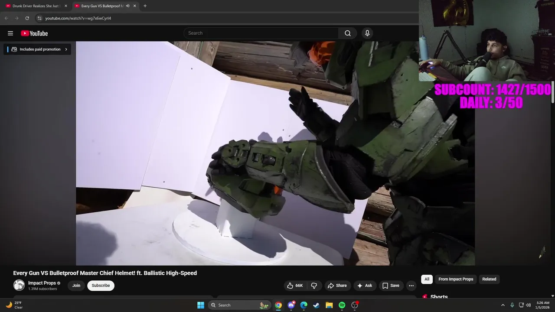Open the weather widget showing 25°F
The image size is (555, 312).
click(14, 305)
